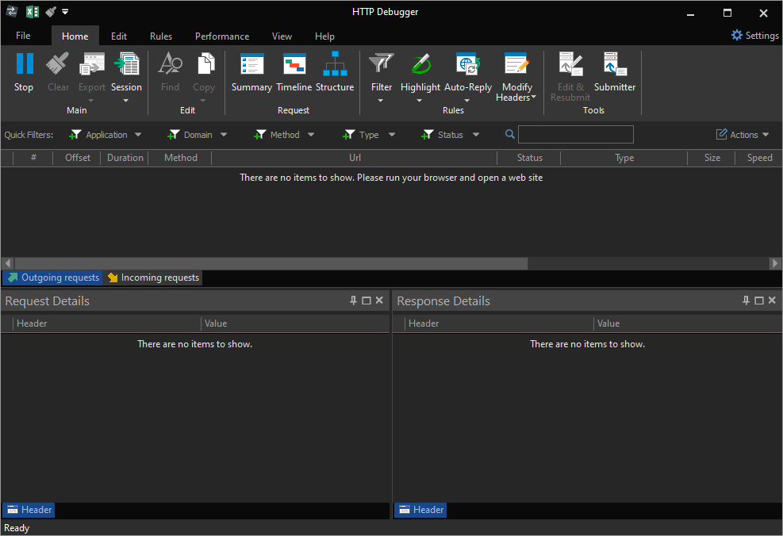Click the quick-access clear brush icon
The image size is (783, 536).
(51, 11)
